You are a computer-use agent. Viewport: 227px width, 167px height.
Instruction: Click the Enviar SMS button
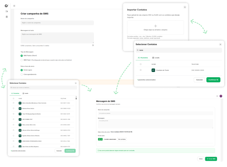coord(211,159)
